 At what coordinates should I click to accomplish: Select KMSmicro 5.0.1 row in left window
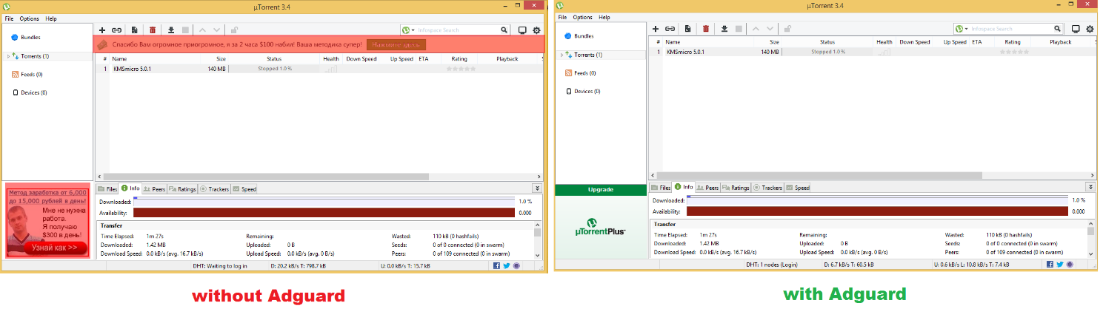point(319,69)
